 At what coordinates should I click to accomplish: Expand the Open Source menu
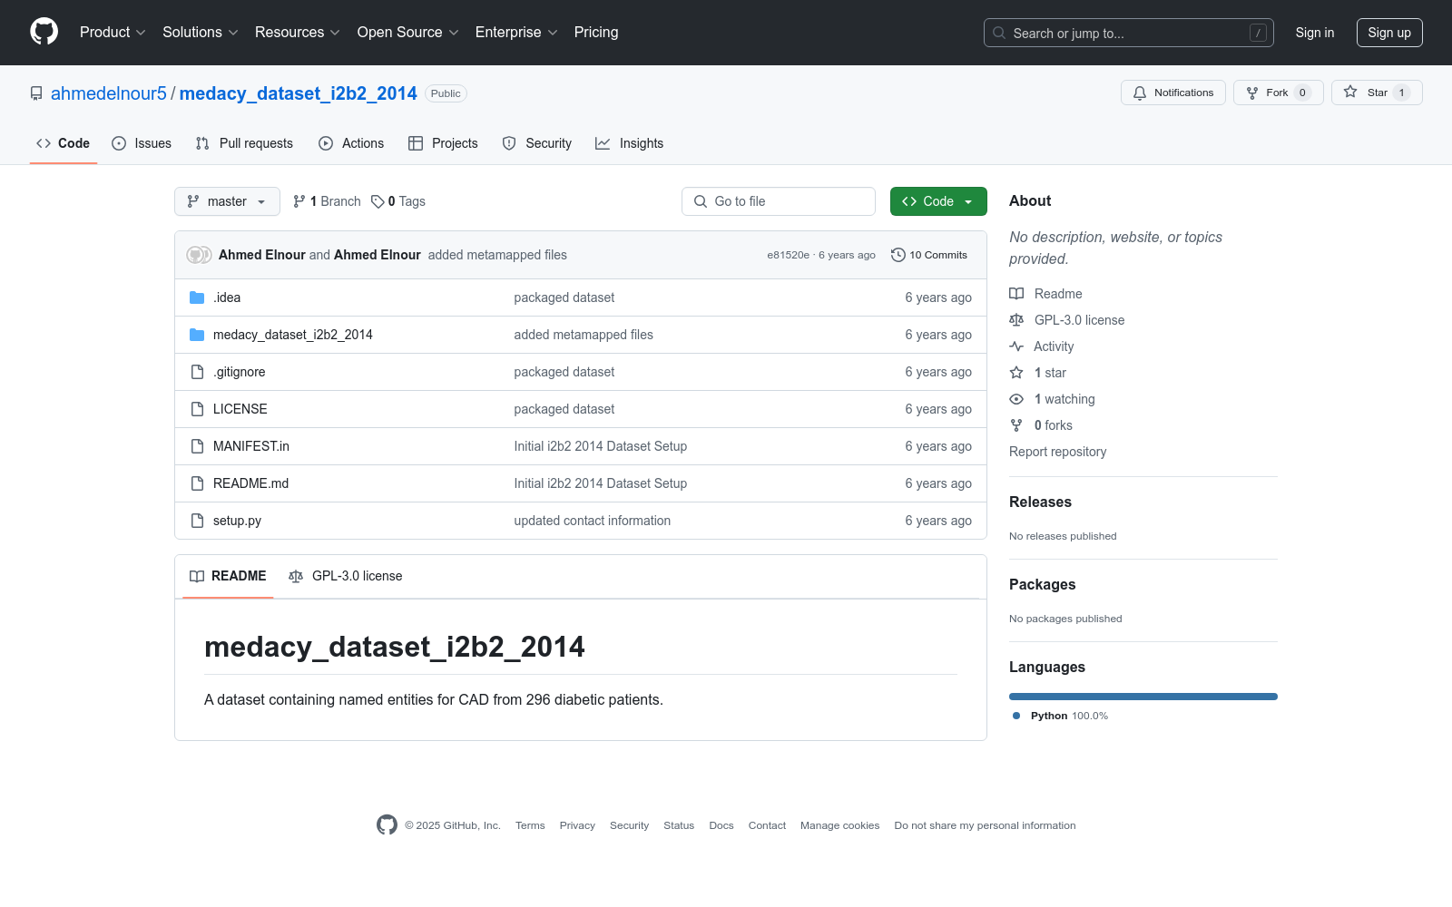(408, 33)
